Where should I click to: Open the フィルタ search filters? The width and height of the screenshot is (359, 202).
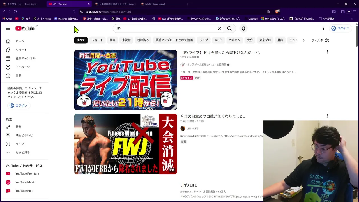320,40
